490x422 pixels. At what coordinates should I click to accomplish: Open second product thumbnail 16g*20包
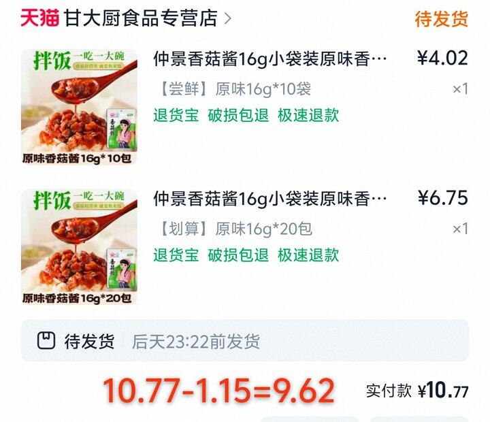click(x=79, y=246)
